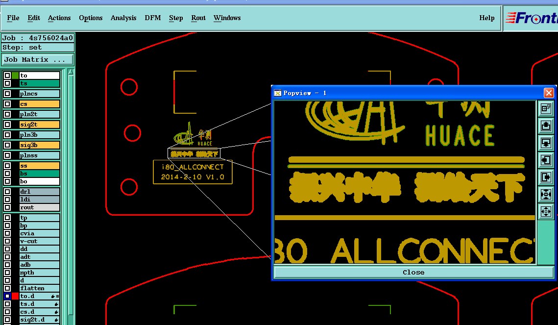Image resolution: width=558 pixels, height=325 pixels.
Task: Open the Analysis menu
Action: [x=123, y=18]
